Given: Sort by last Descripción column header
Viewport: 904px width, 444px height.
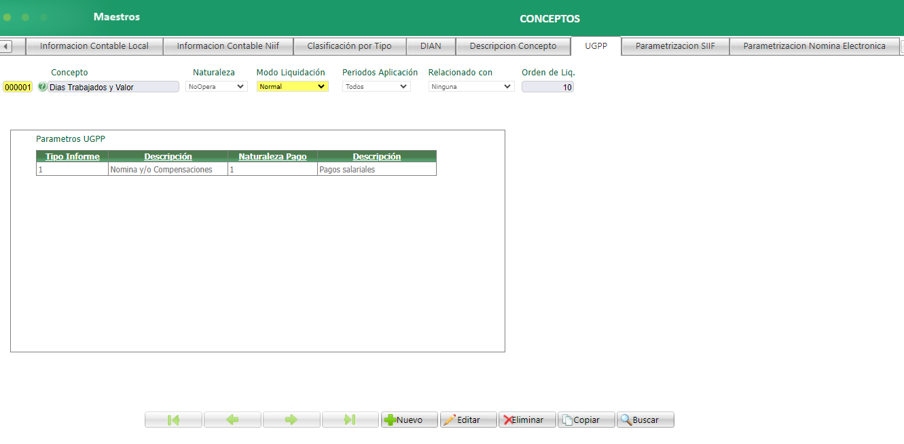Looking at the screenshot, I should pyautogui.click(x=376, y=157).
